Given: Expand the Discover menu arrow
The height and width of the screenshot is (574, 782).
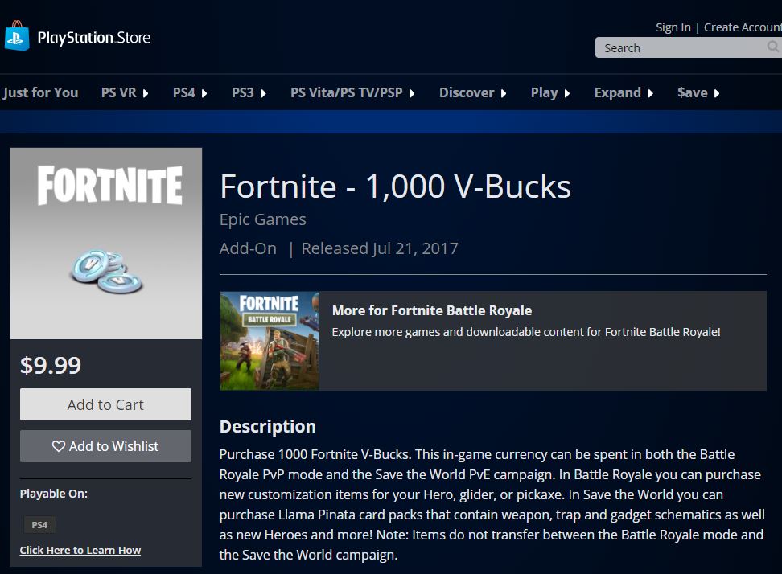Looking at the screenshot, I should 504,93.
